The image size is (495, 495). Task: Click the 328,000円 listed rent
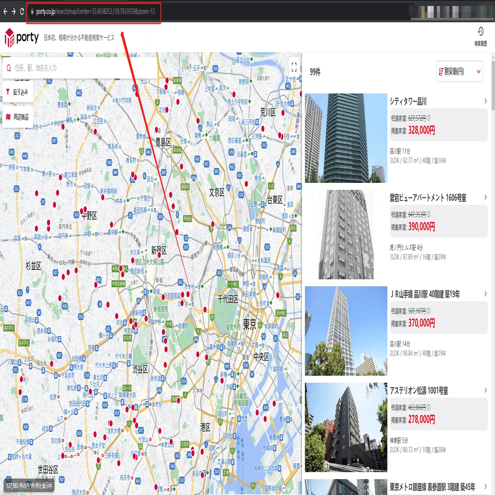(x=421, y=130)
